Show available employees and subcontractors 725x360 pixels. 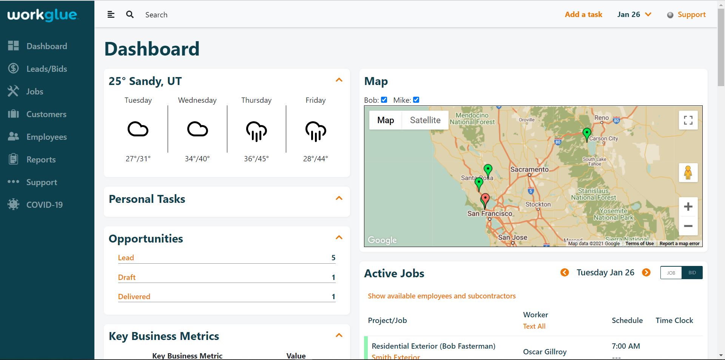tap(441, 296)
